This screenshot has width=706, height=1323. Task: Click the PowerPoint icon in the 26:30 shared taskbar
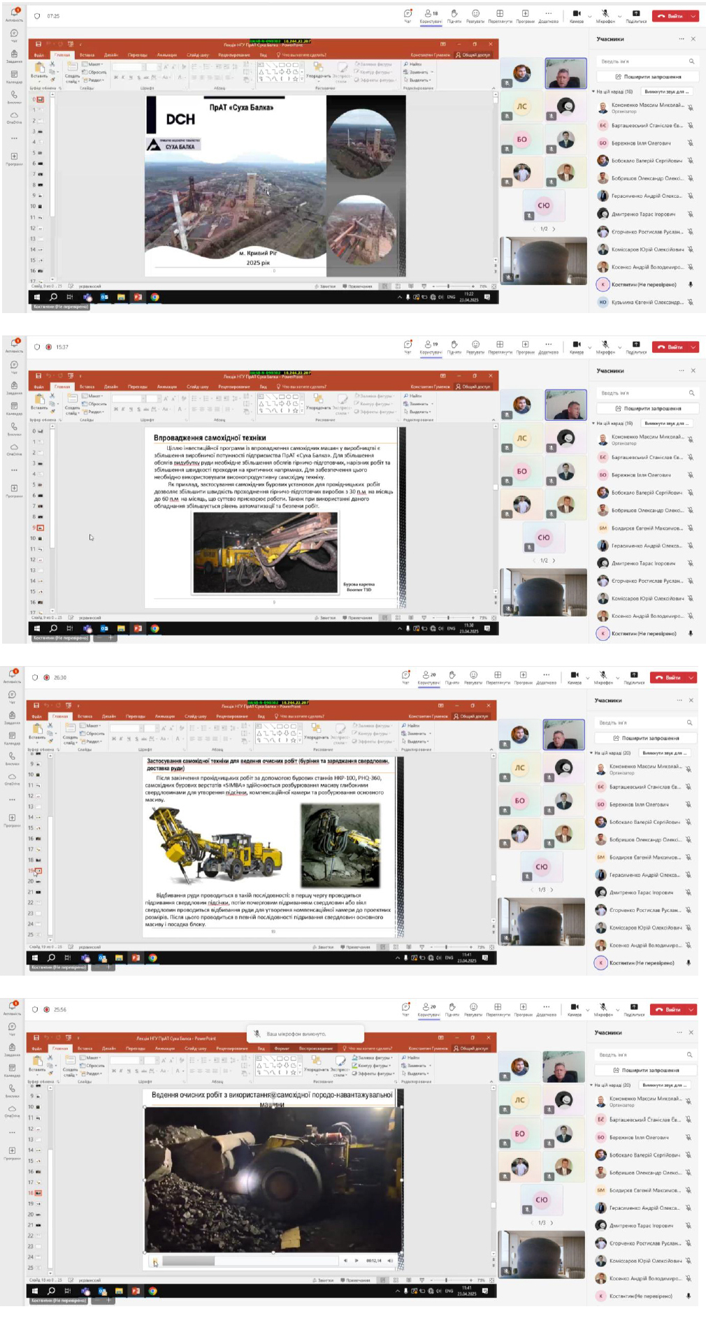[x=136, y=957]
